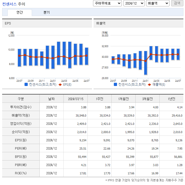Click the value 4.14
Screen dimensions: 185x185
[x=180, y=107]
